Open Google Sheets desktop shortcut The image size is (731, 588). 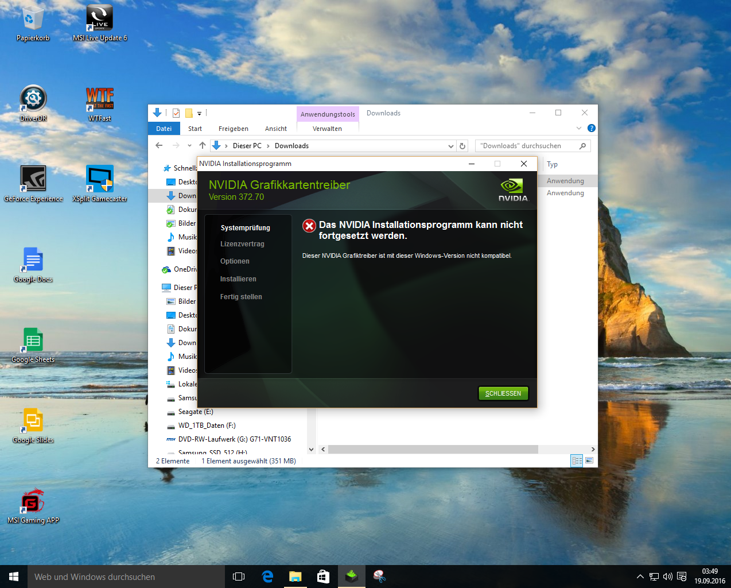pyautogui.click(x=33, y=345)
